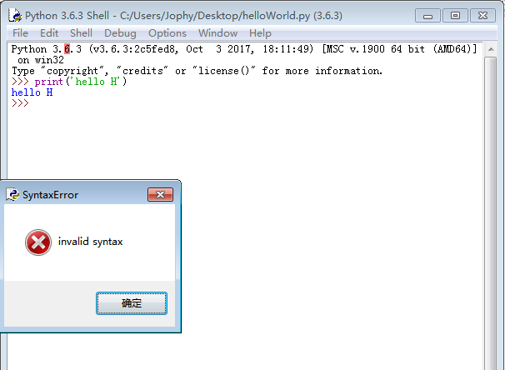Screen dimensions: 505x370
Task: Open the File menu
Action: [x=20, y=33]
